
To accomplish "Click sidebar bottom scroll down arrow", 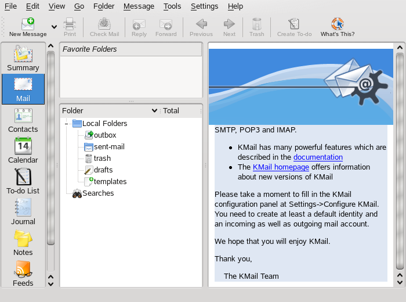I will (51, 284).
